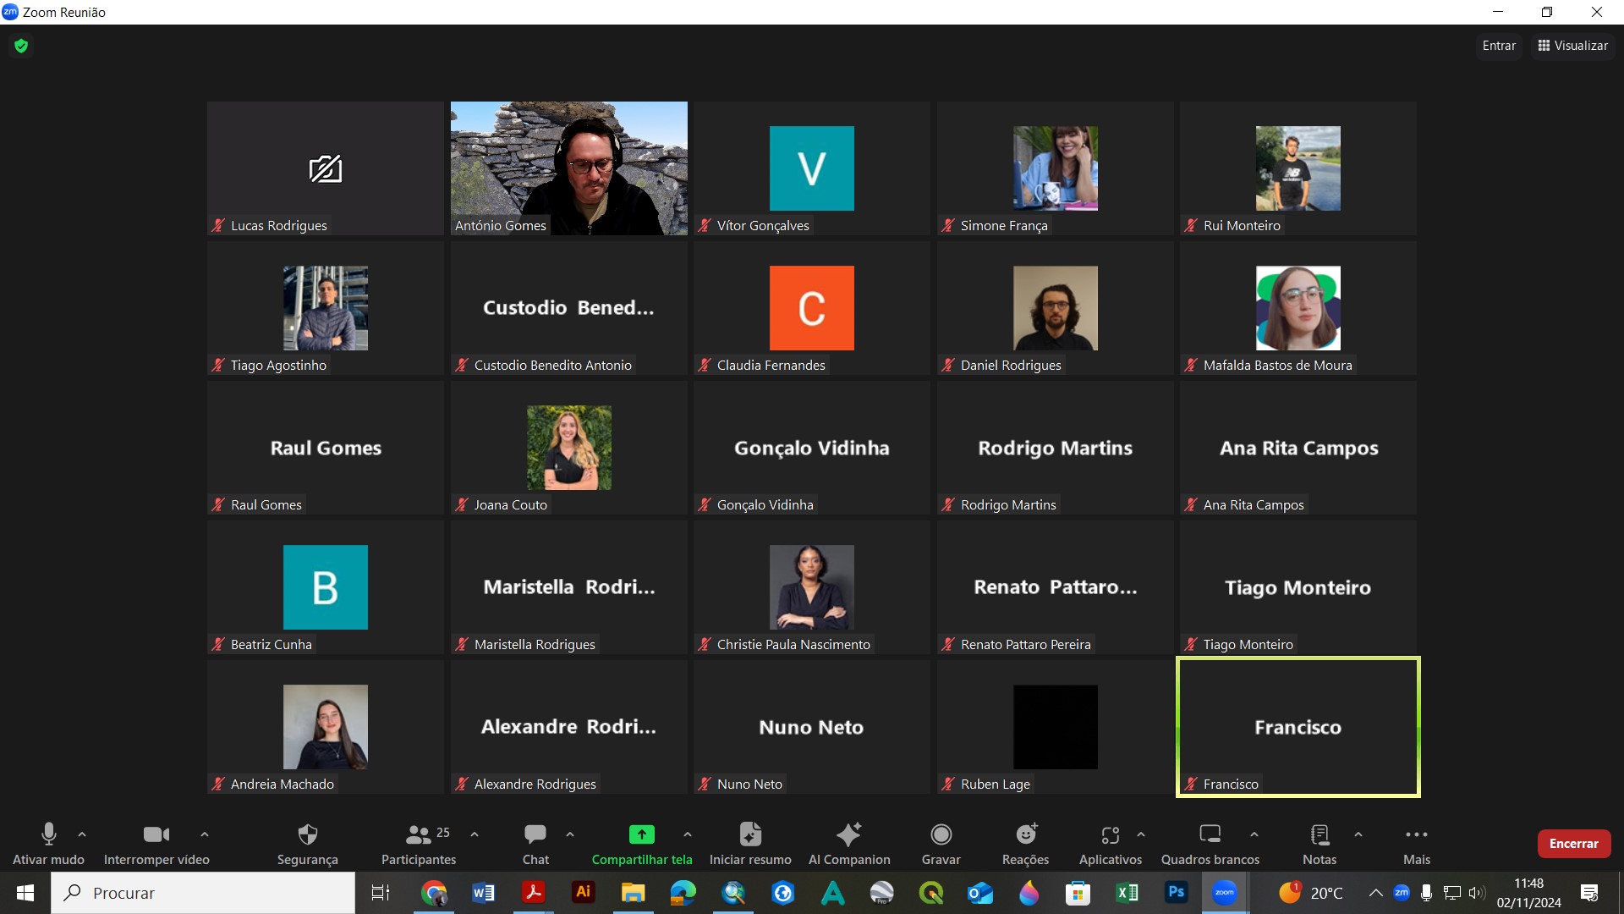The width and height of the screenshot is (1624, 914).
Task: Open the Chat panel
Action: 535,835
